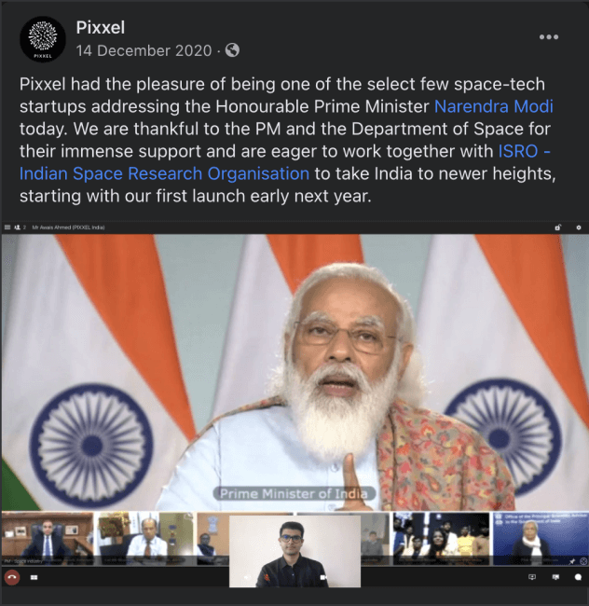The height and width of the screenshot is (606, 589).
Task: Switch to grid layout view icon
Action: coord(34,577)
